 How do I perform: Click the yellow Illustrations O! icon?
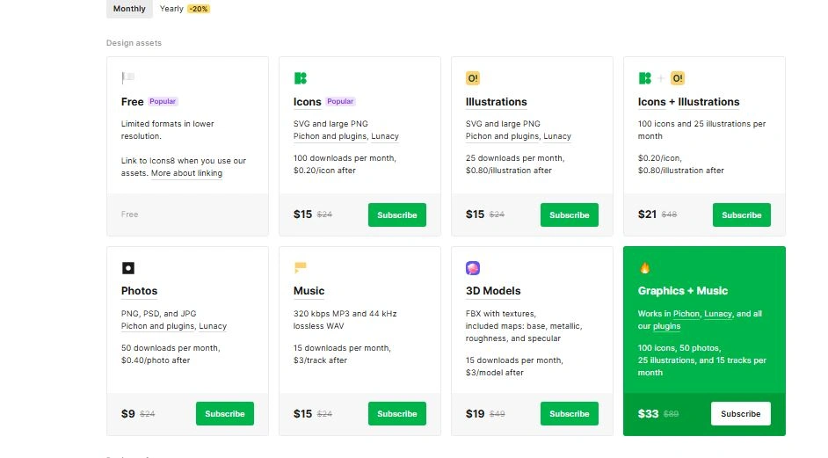click(x=473, y=78)
